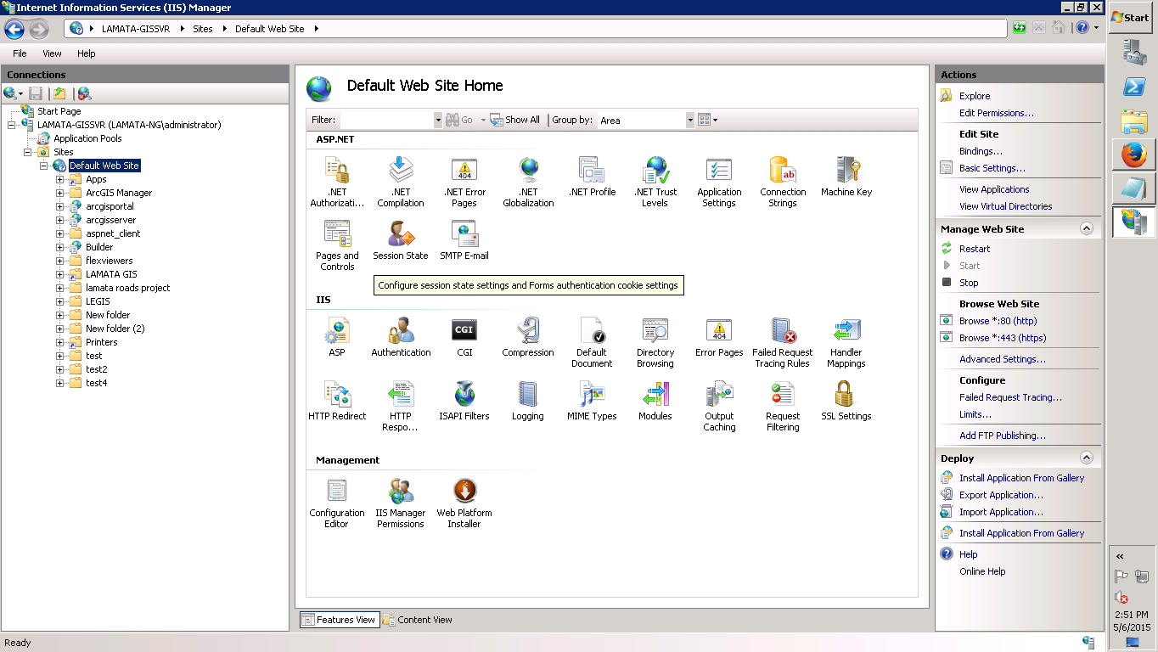Open the view style dropdown button
The height and width of the screenshot is (652, 1158).
(x=707, y=121)
